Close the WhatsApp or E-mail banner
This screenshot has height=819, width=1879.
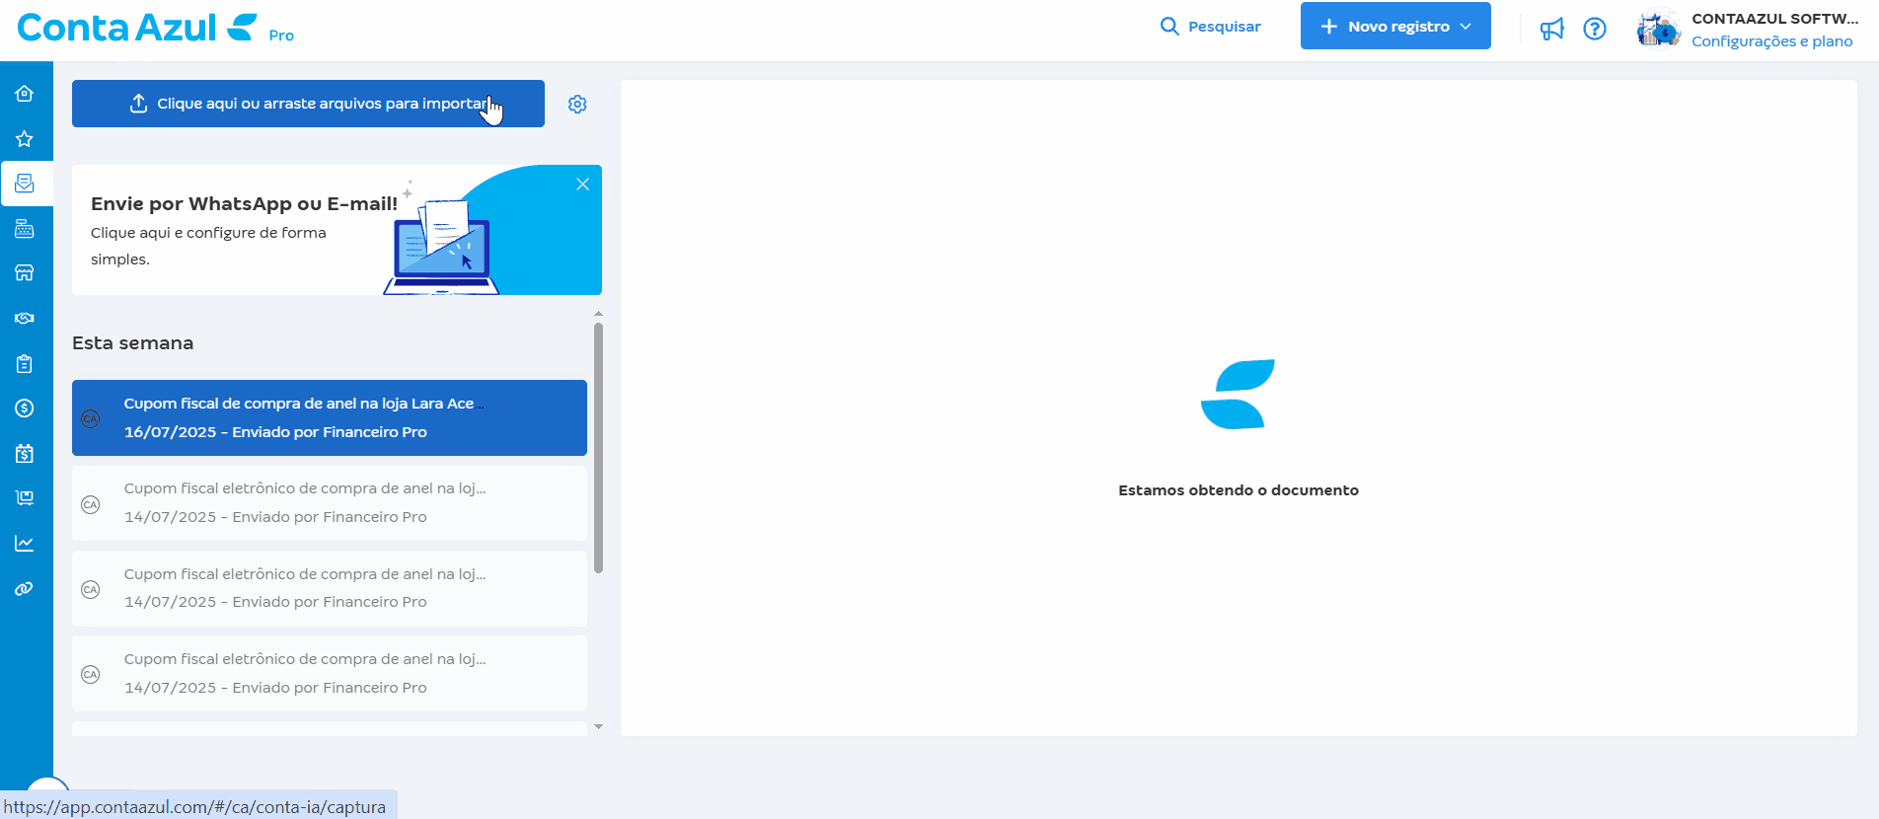click(582, 185)
